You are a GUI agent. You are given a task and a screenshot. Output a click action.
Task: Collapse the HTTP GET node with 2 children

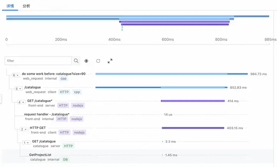click(x=24, y=129)
